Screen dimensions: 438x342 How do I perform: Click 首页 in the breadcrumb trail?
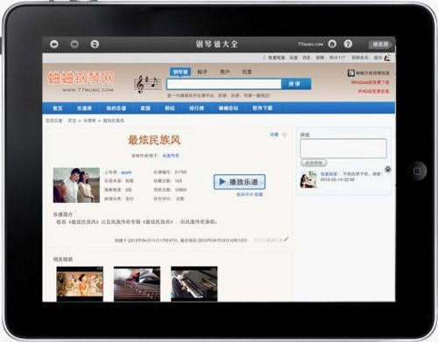(x=72, y=121)
